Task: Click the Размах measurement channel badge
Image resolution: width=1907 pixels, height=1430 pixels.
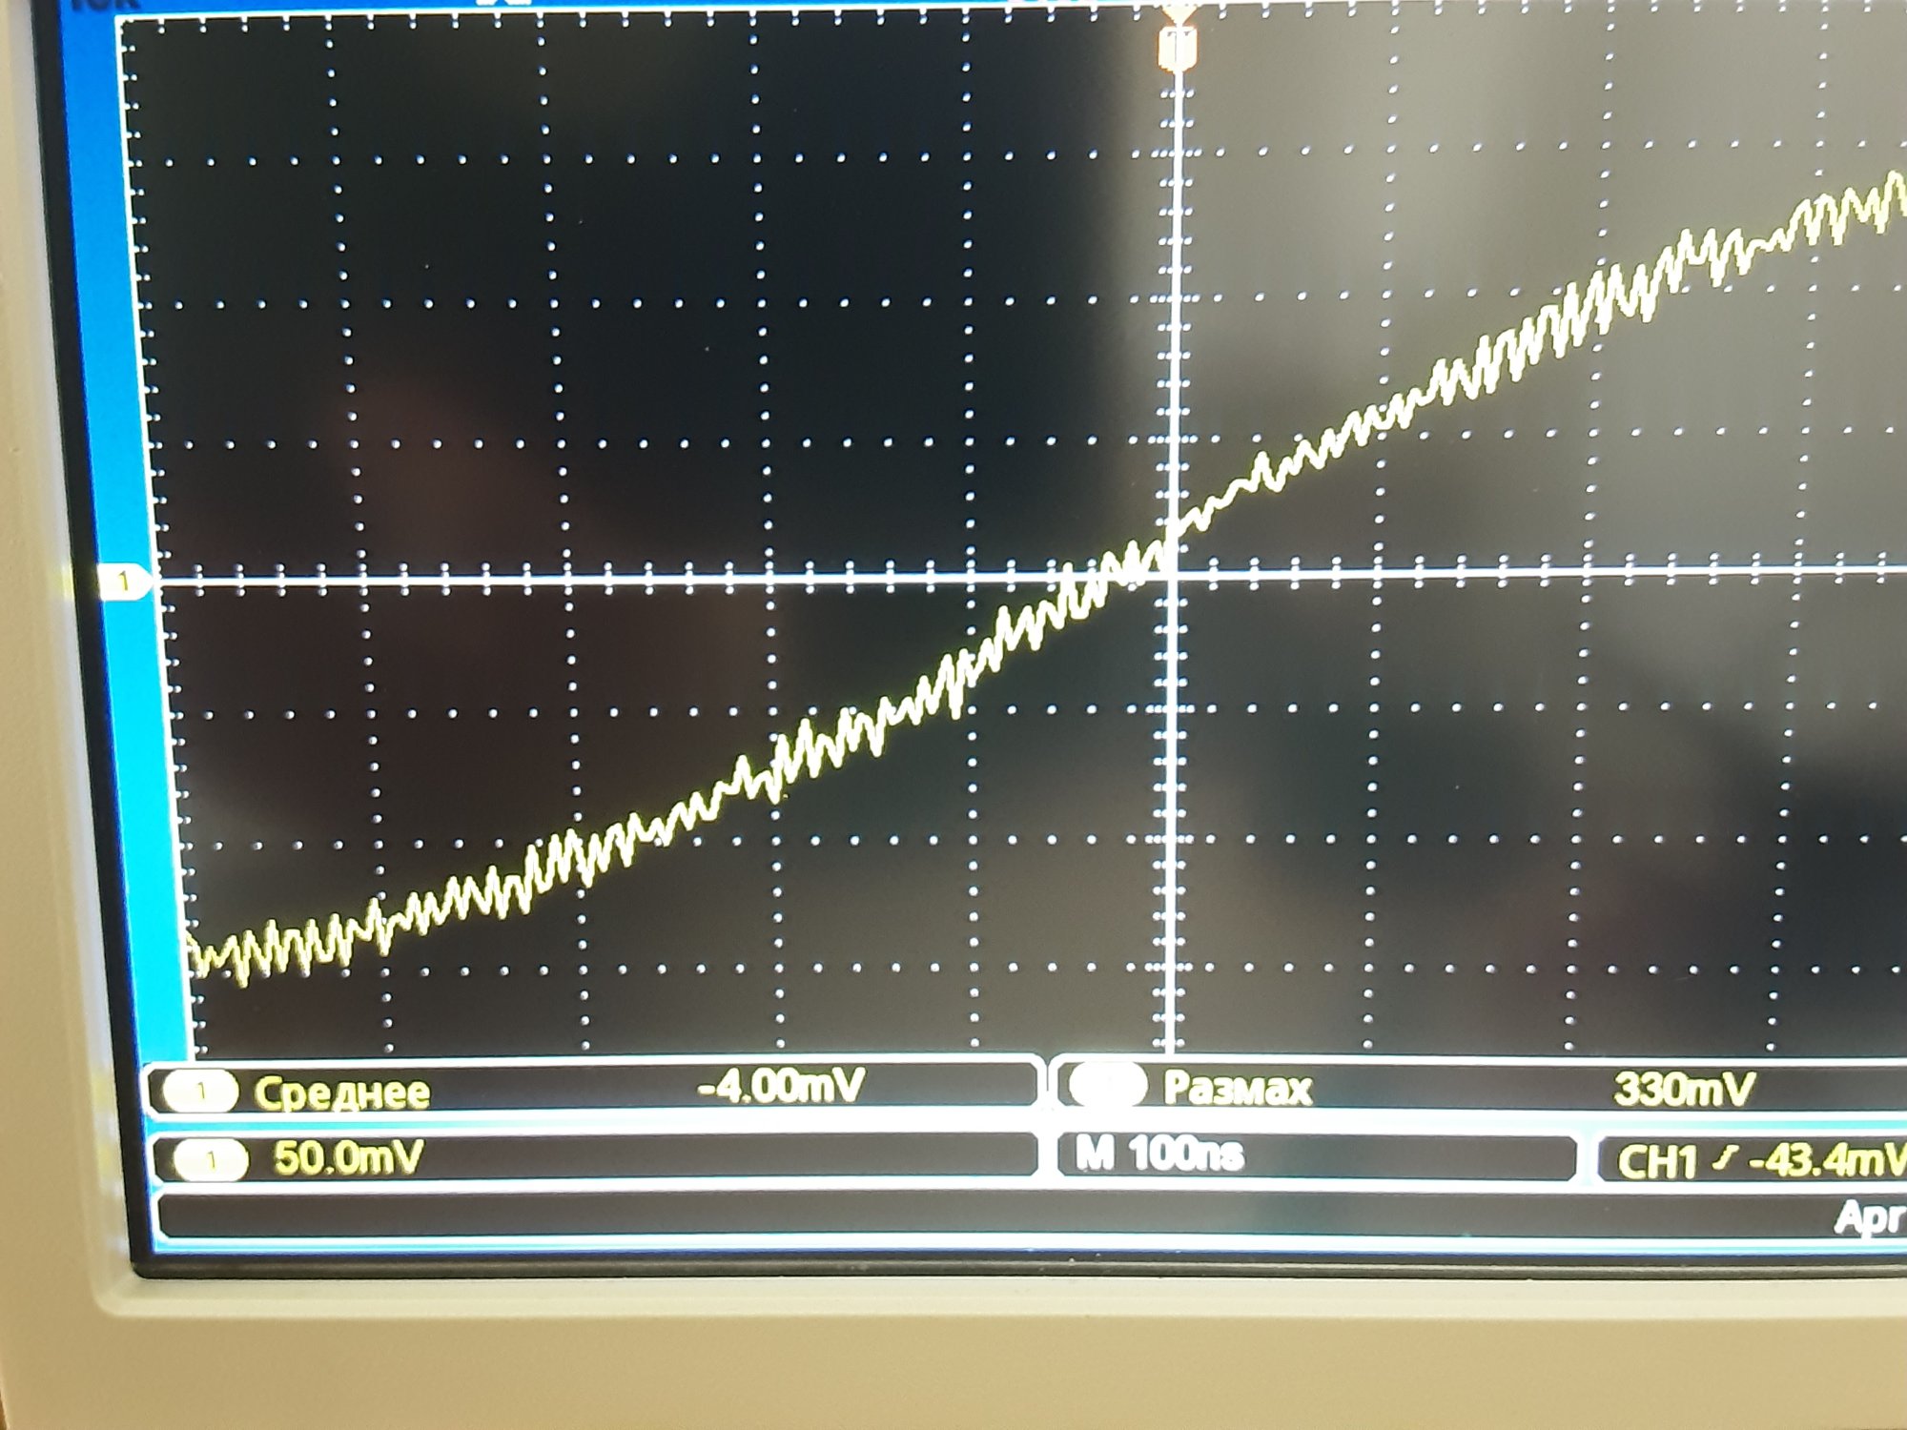Action: [1106, 1085]
